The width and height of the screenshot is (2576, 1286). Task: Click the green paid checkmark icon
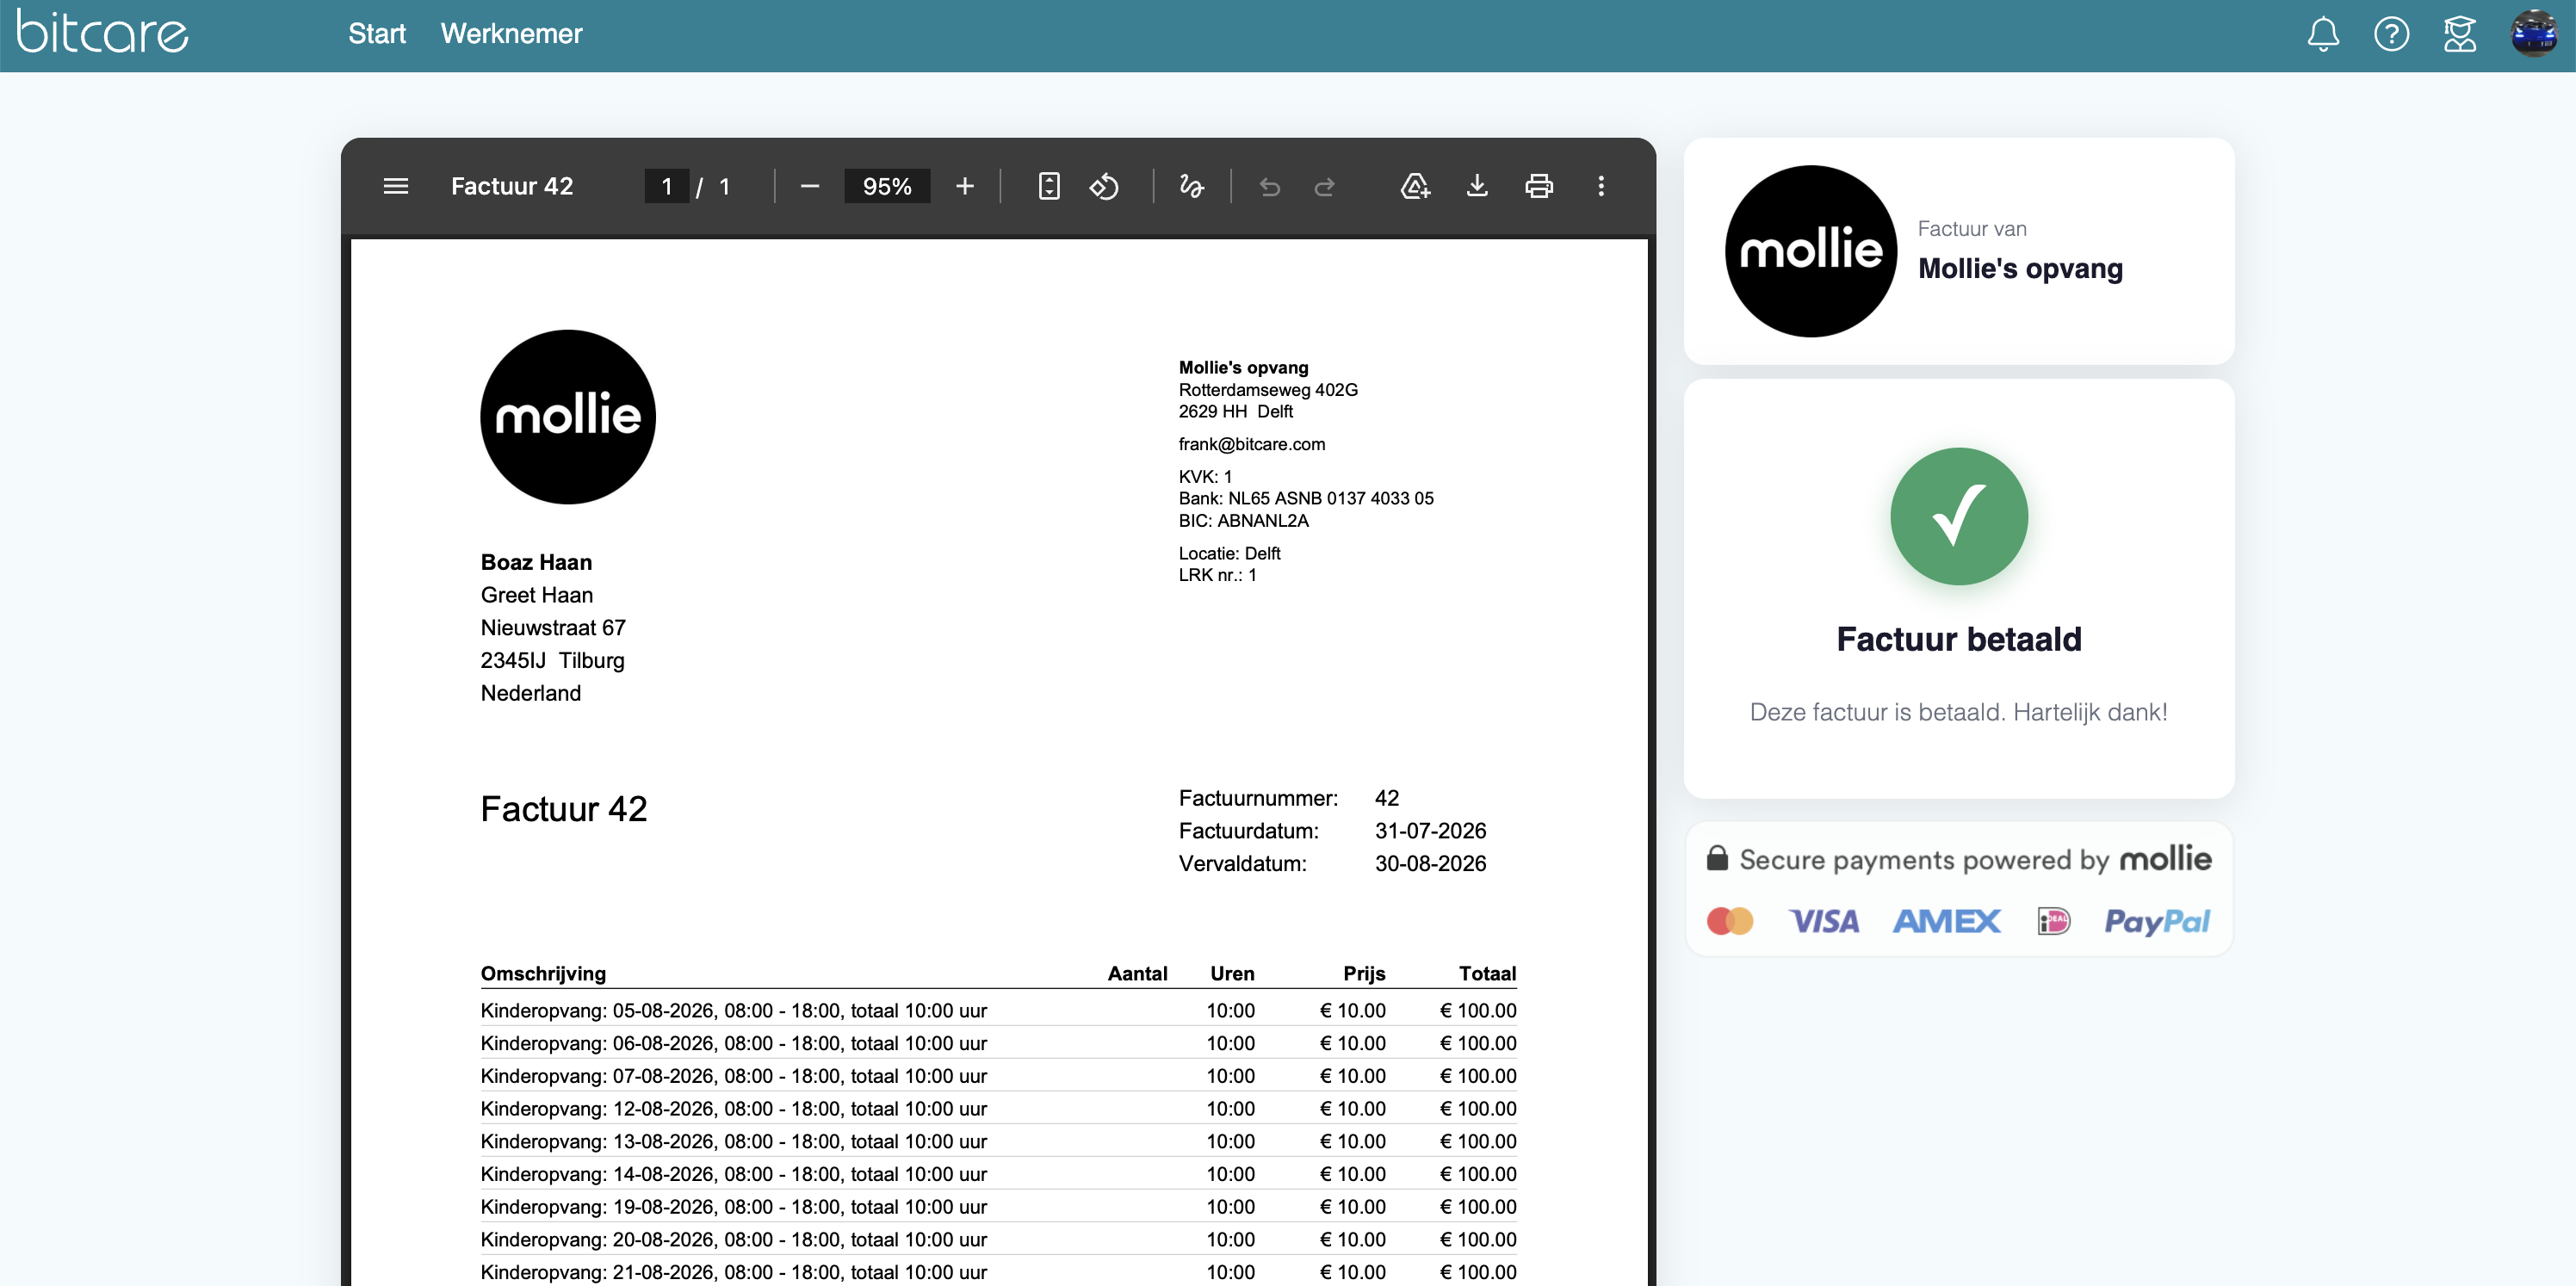(1958, 516)
